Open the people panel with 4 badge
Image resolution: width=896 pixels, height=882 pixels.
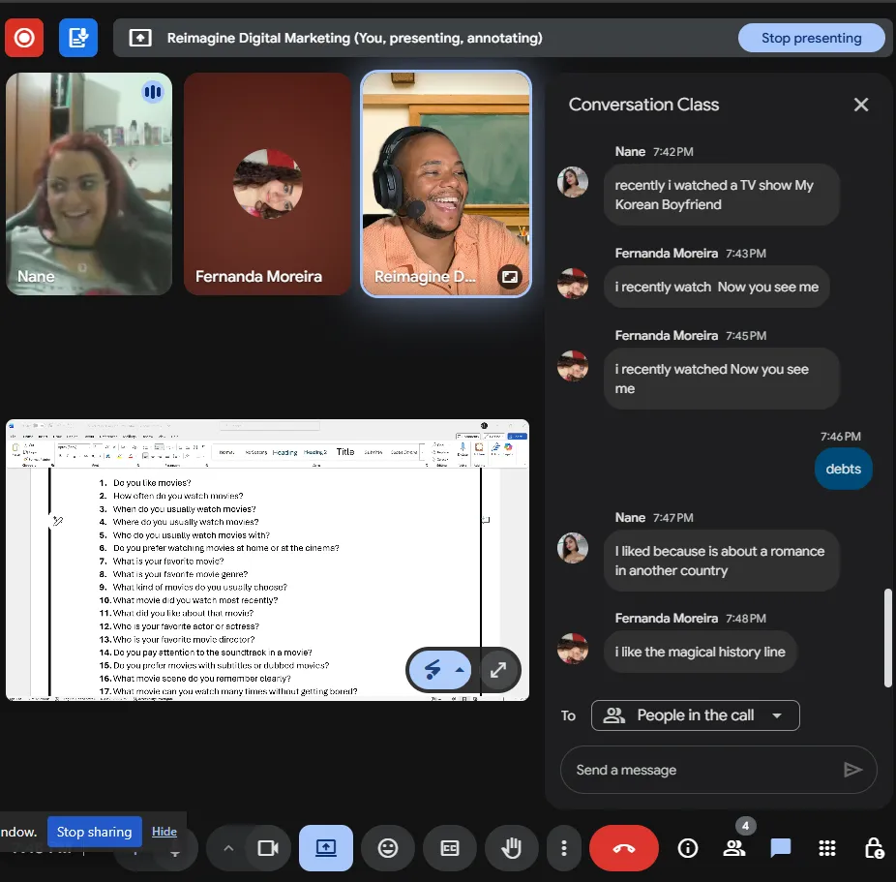coord(734,848)
